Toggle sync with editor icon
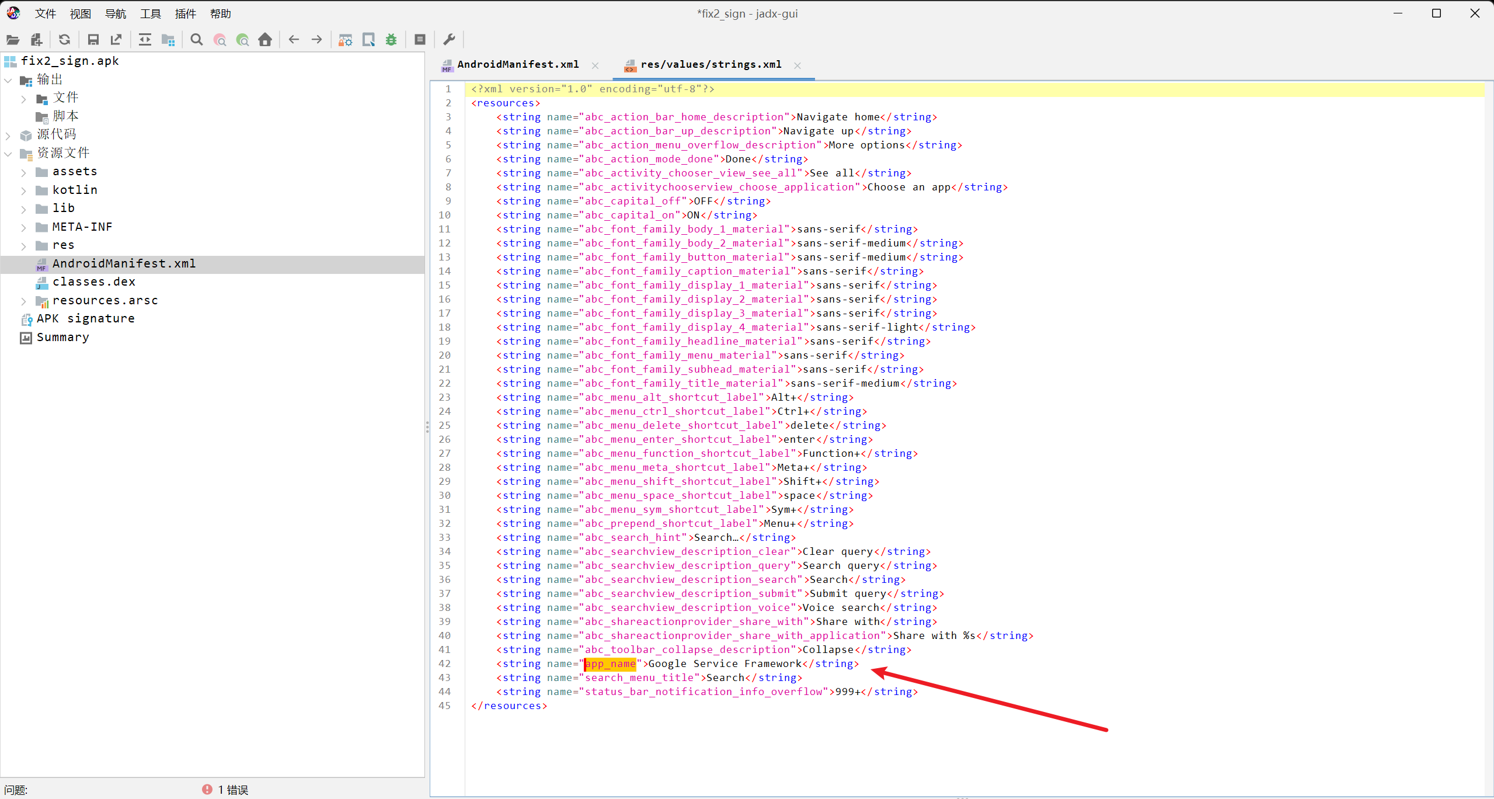This screenshot has height=799, width=1494. point(145,40)
